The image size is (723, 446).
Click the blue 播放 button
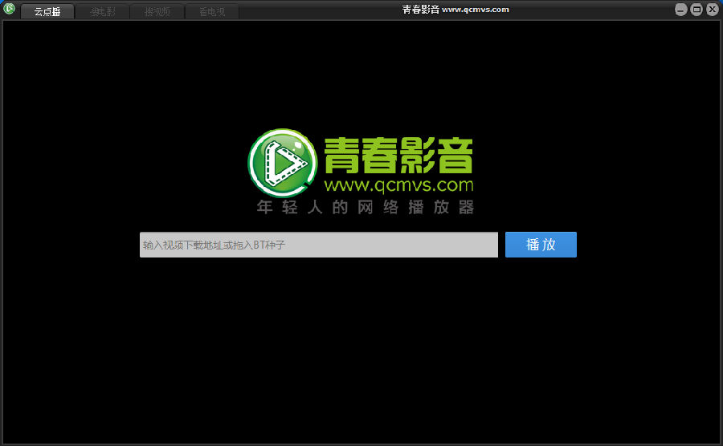(541, 245)
